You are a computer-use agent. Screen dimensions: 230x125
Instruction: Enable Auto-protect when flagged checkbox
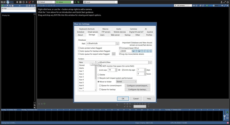point(79,48)
